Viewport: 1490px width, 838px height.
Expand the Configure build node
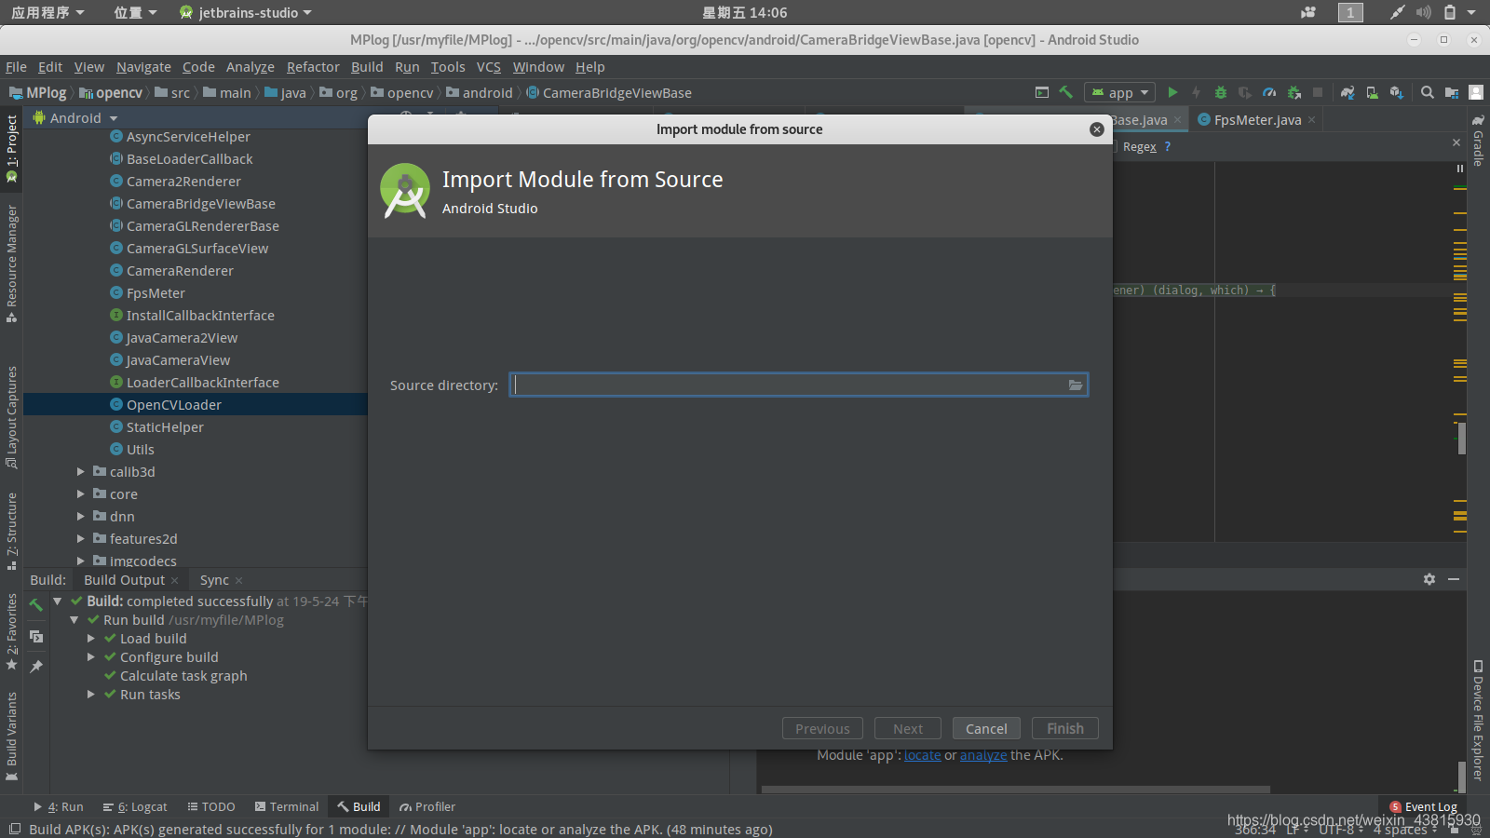coord(91,657)
